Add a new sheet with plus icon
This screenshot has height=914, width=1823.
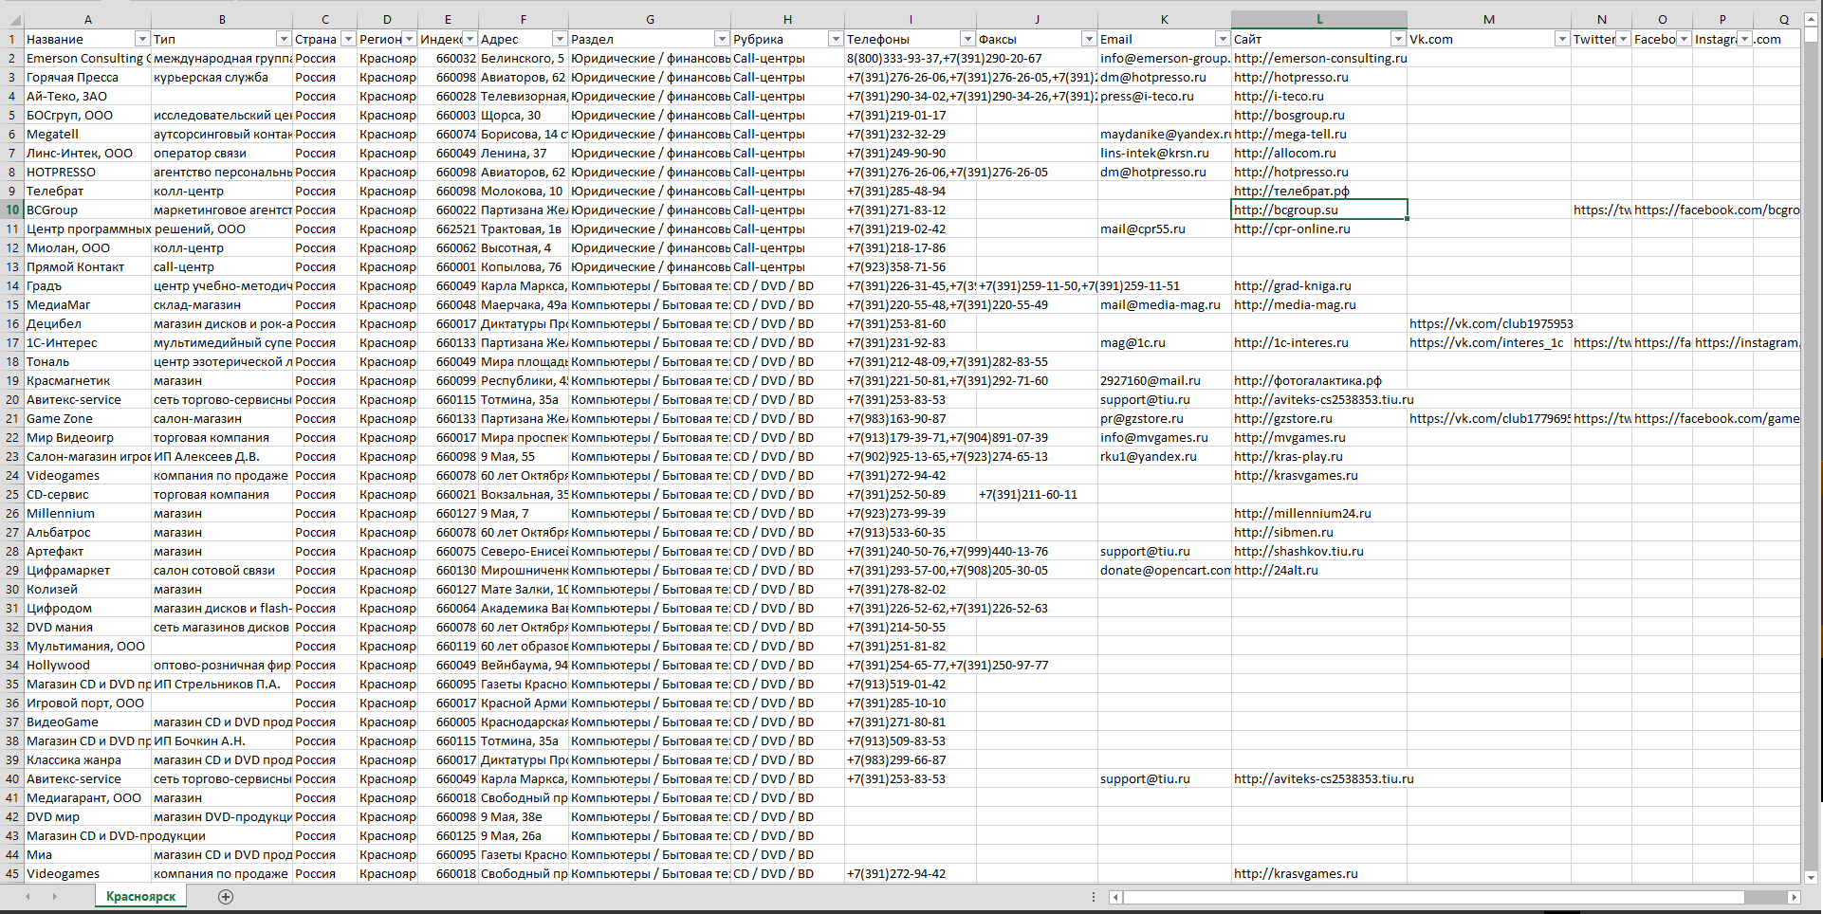[x=226, y=897]
